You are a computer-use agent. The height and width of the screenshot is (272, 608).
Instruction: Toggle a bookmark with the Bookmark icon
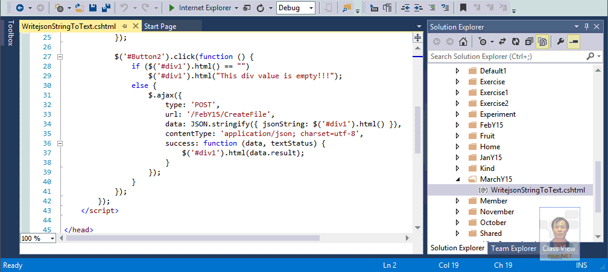pyautogui.click(x=463, y=8)
